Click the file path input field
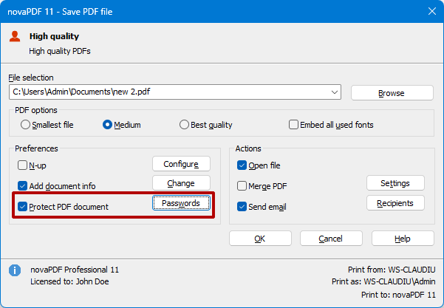Image resolution: width=444 pixels, height=308 pixels. tap(168, 92)
